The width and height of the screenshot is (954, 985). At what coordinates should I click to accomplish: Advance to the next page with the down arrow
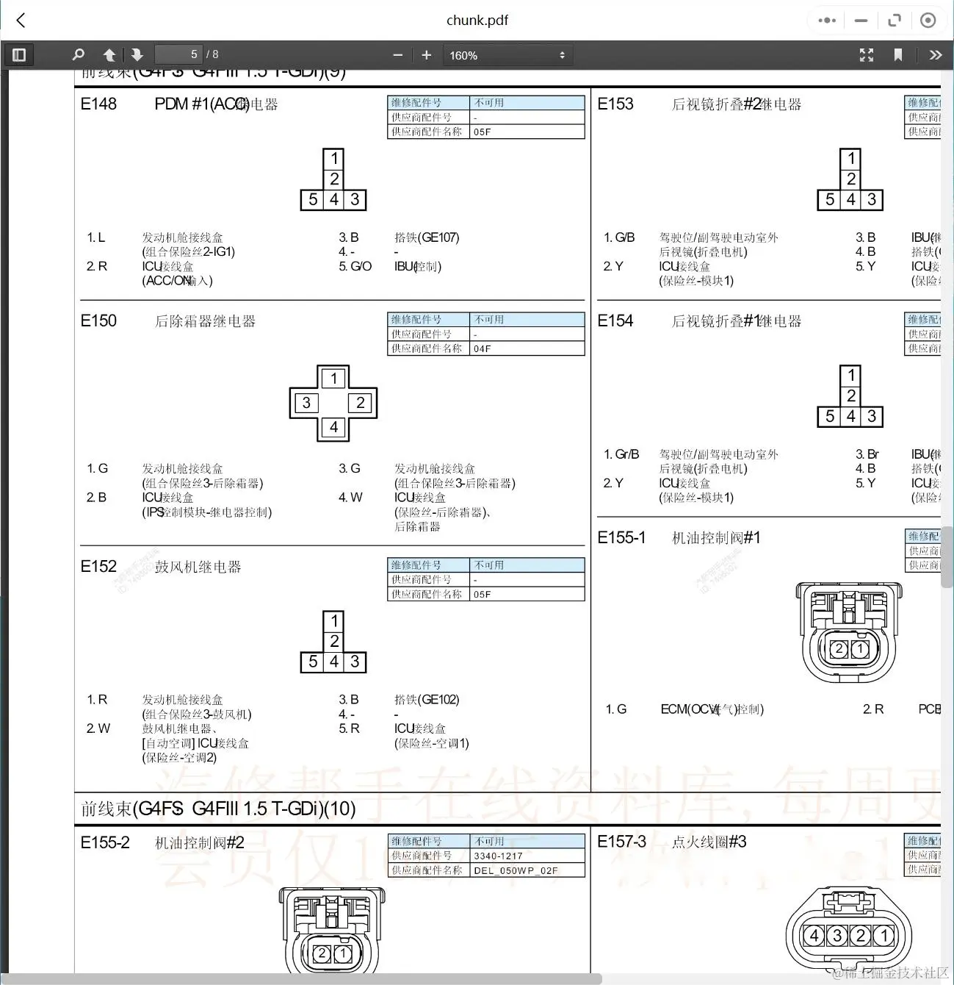point(137,54)
